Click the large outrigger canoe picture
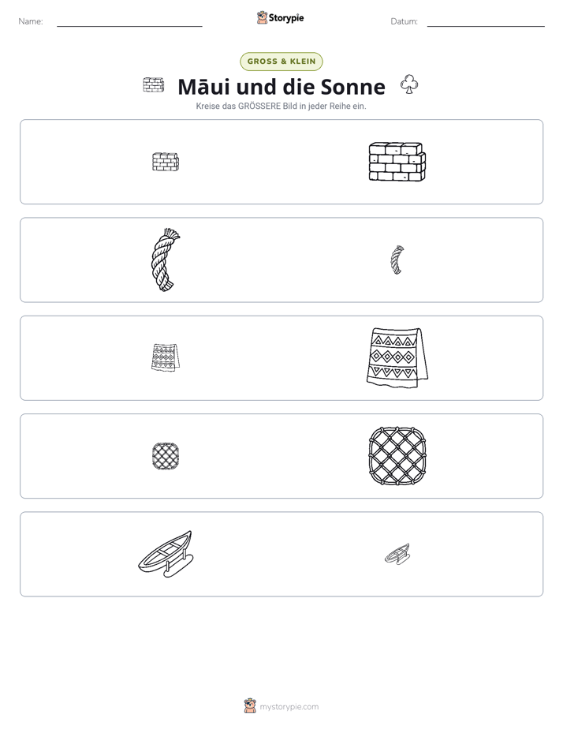The image size is (563, 729). (x=166, y=554)
